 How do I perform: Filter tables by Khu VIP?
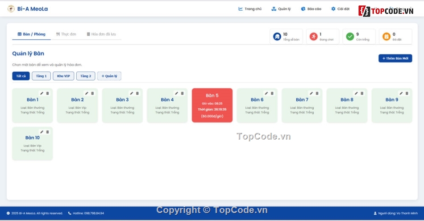(x=63, y=76)
